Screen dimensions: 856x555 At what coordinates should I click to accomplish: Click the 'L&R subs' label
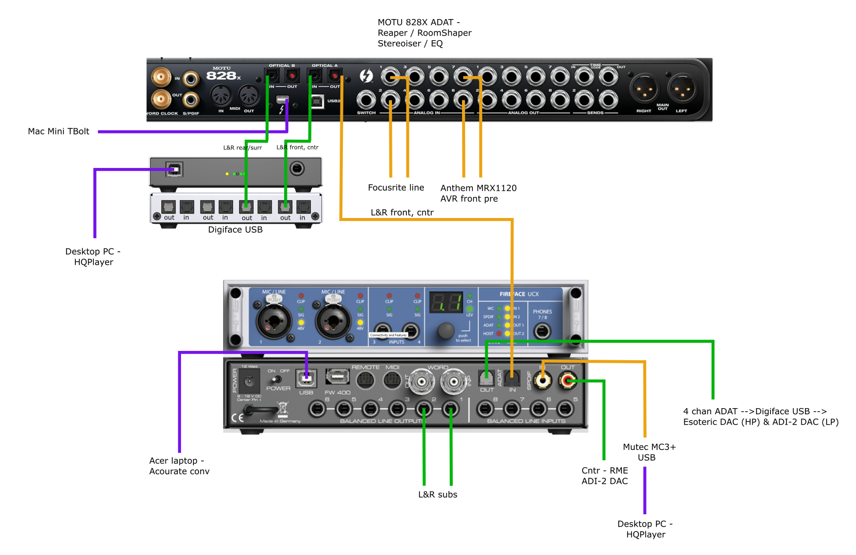tap(438, 495)
